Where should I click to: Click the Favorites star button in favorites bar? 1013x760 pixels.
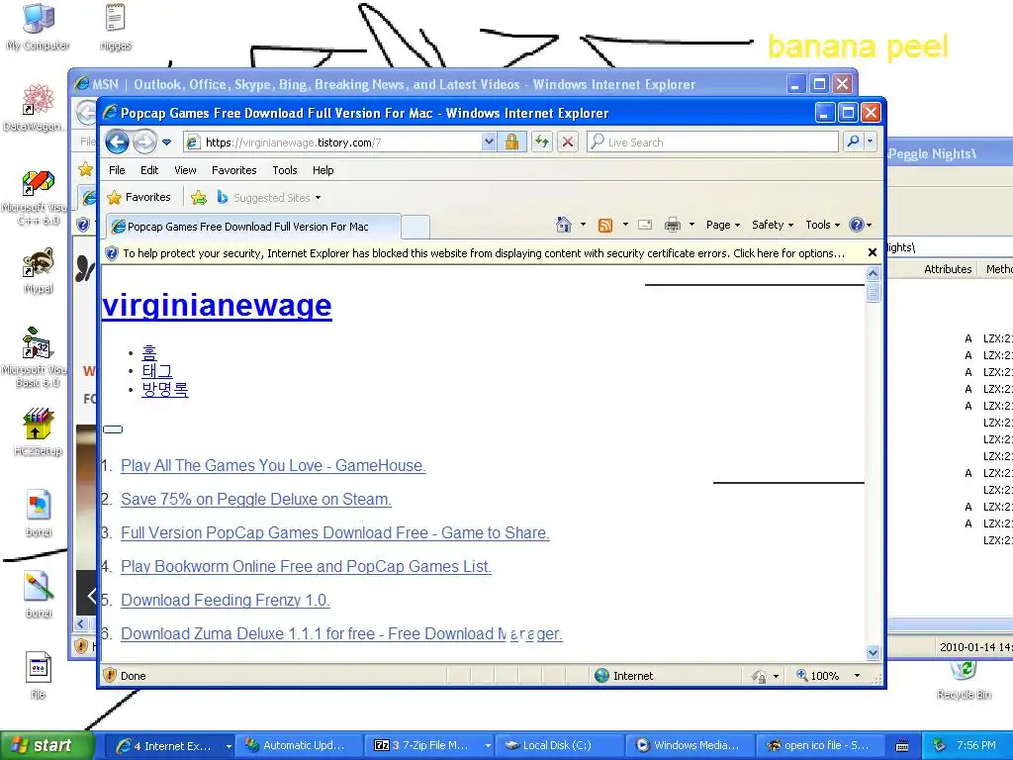pos(138,197)
